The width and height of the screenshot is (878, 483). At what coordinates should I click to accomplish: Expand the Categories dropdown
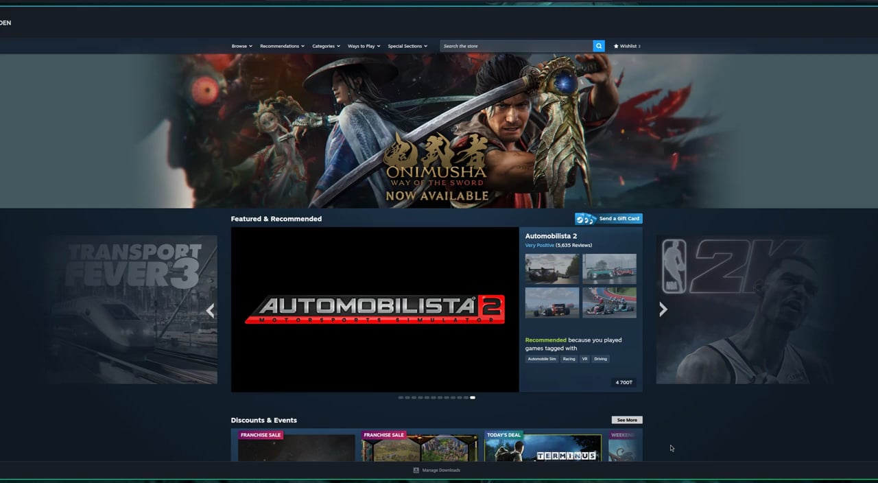point(326,46)
